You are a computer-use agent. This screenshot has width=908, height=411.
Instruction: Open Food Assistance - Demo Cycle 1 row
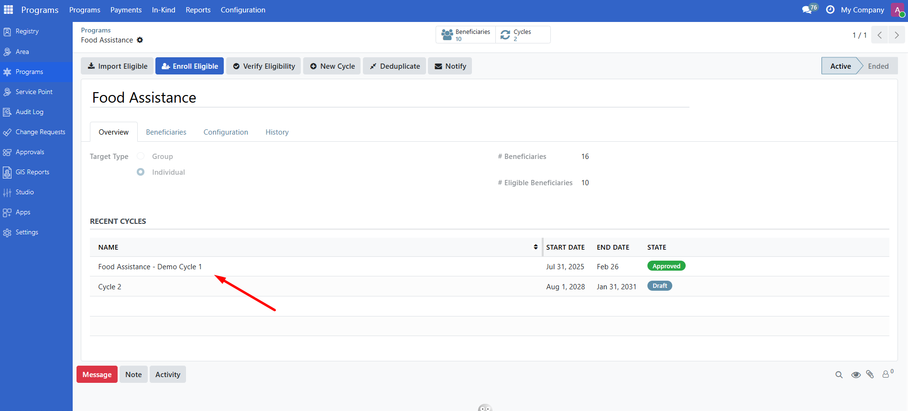150,267
